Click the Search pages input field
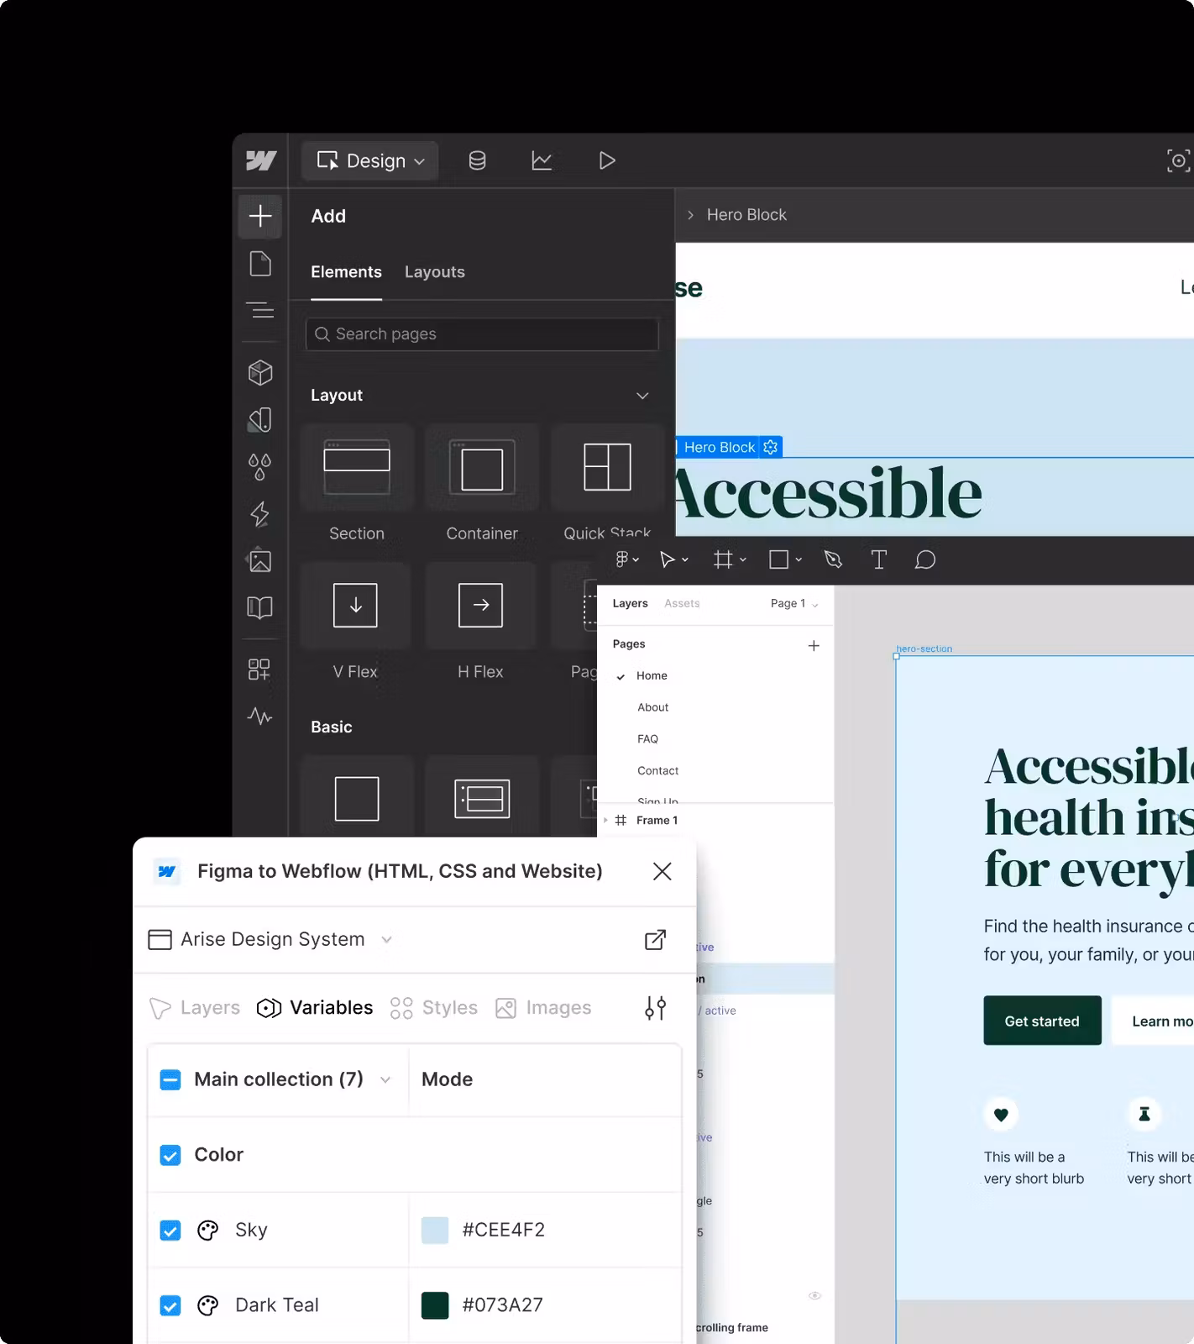 click(x=482, y=334)
